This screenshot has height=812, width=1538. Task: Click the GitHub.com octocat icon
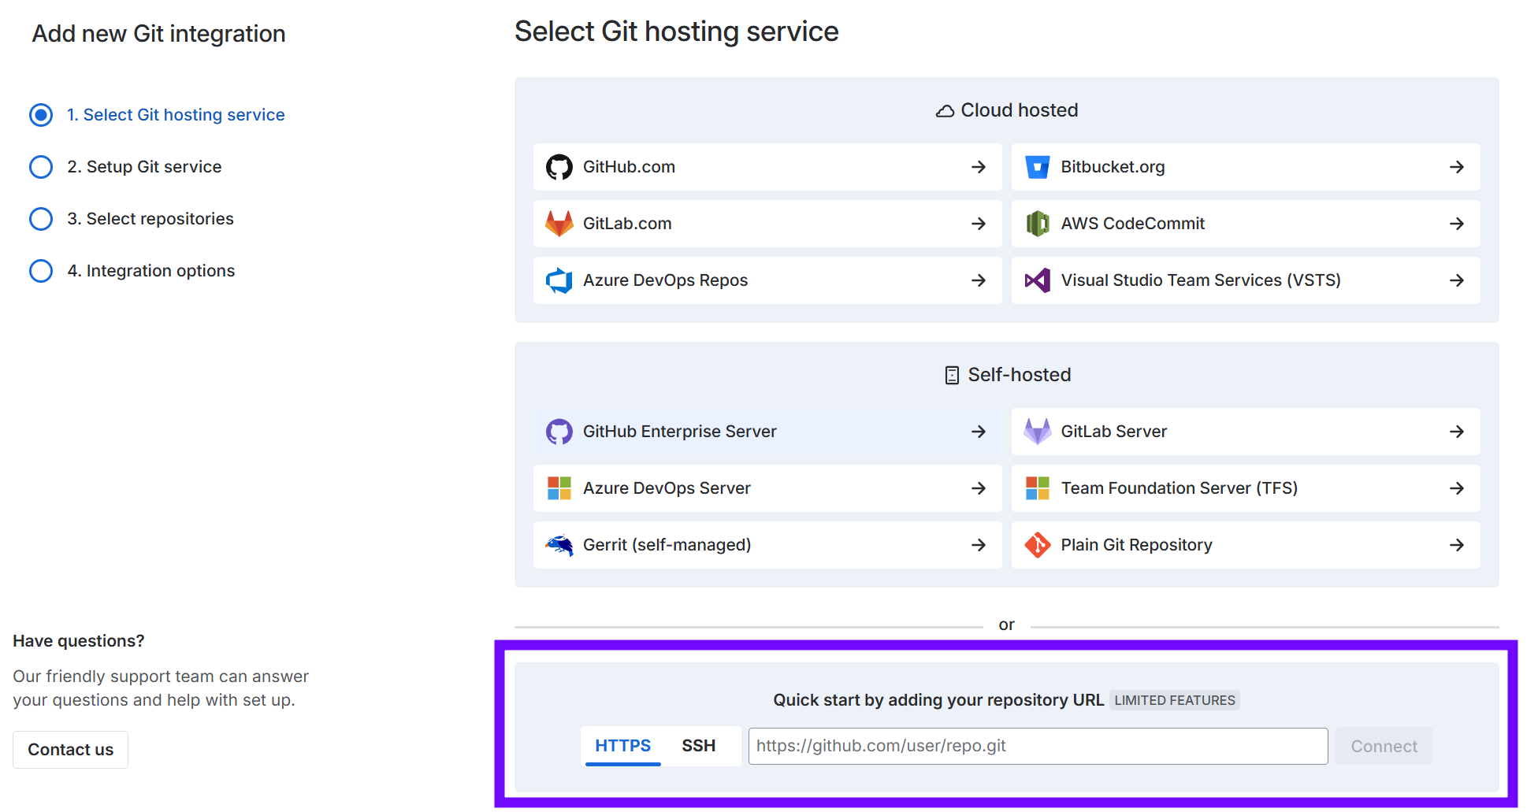click(559, 167)
